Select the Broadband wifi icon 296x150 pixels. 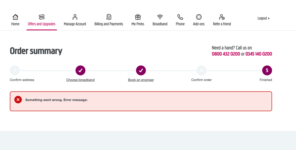click(x=160, y=17)
